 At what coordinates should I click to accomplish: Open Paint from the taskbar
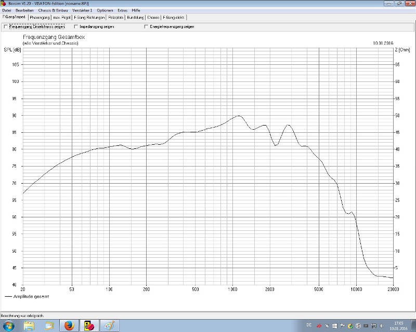(x=109, y=326)
